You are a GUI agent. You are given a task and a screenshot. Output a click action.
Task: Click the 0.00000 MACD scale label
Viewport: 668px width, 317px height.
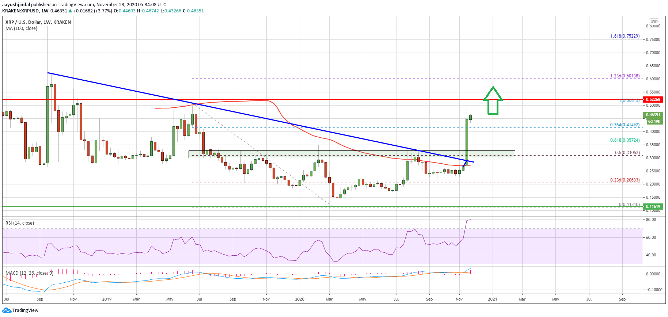(653, 274)
